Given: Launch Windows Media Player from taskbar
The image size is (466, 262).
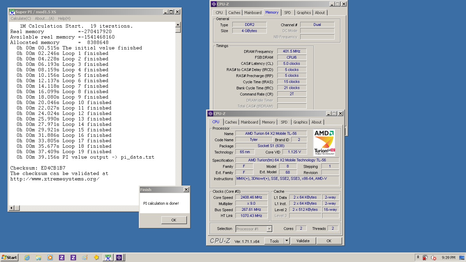Looking at the screenshot, I should tap(50, 258).
